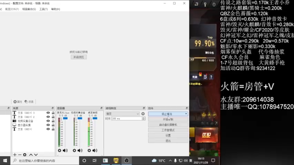Open the 渐变 transition dropdown
The width and height of the screenshot is (294, 165).
pyautogui.click(x=122, y=114)
